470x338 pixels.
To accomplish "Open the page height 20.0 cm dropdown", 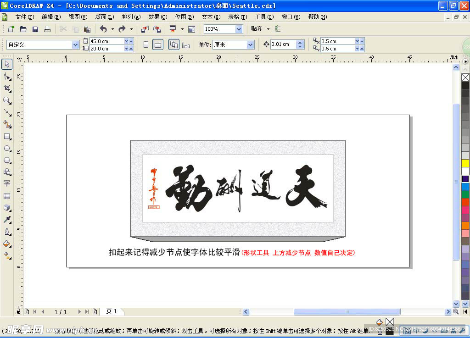I will [x=126, y=49].
